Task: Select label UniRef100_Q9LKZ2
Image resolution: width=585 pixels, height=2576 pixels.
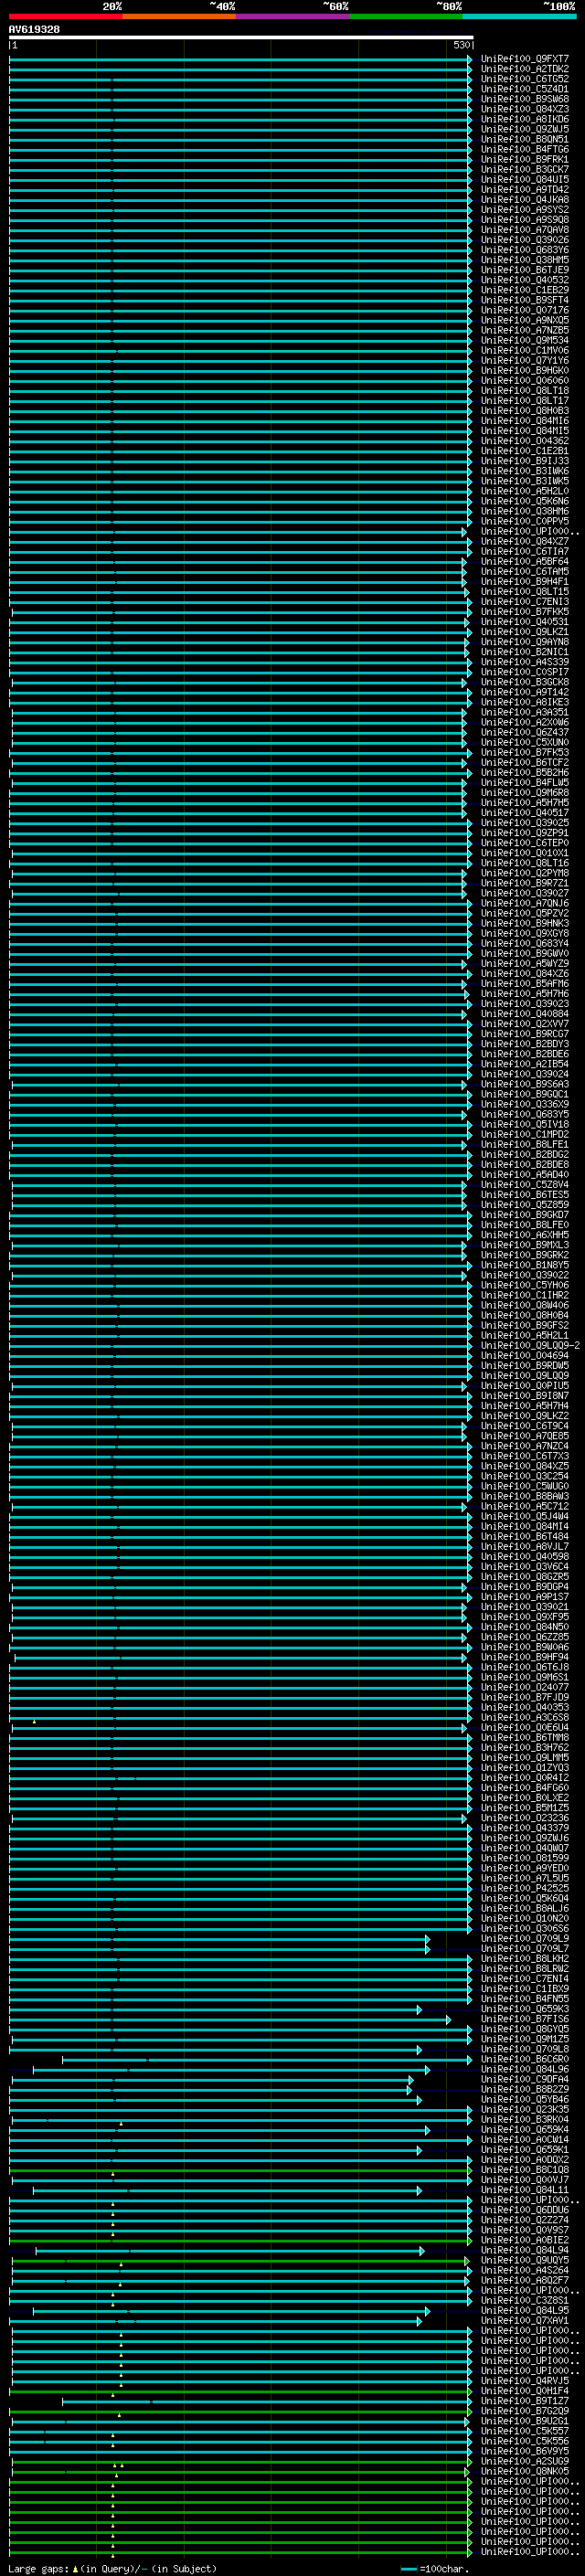Action: coord(525,1416)
